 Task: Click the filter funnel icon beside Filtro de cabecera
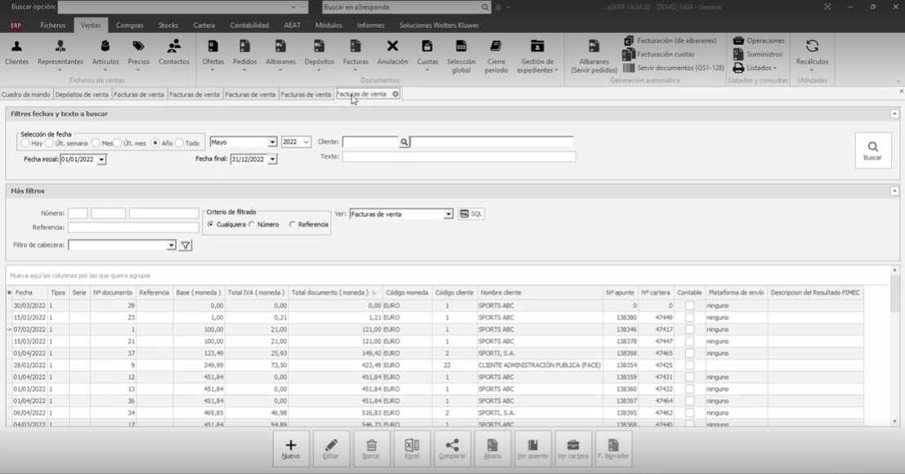186,245
